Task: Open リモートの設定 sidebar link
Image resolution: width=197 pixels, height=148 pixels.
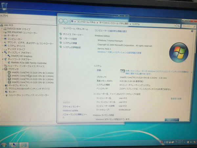Action: tap(70, 38)
